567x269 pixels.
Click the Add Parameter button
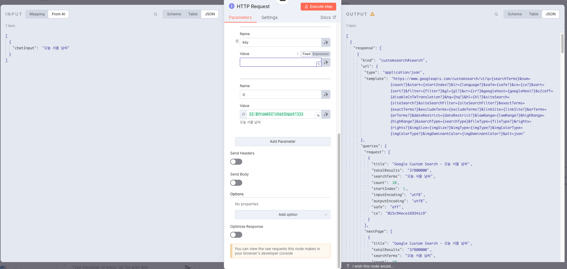coord(283,142)
